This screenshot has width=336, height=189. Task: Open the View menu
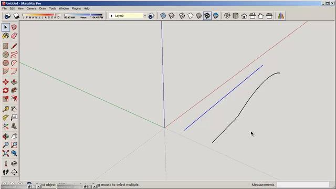(20, 8)
